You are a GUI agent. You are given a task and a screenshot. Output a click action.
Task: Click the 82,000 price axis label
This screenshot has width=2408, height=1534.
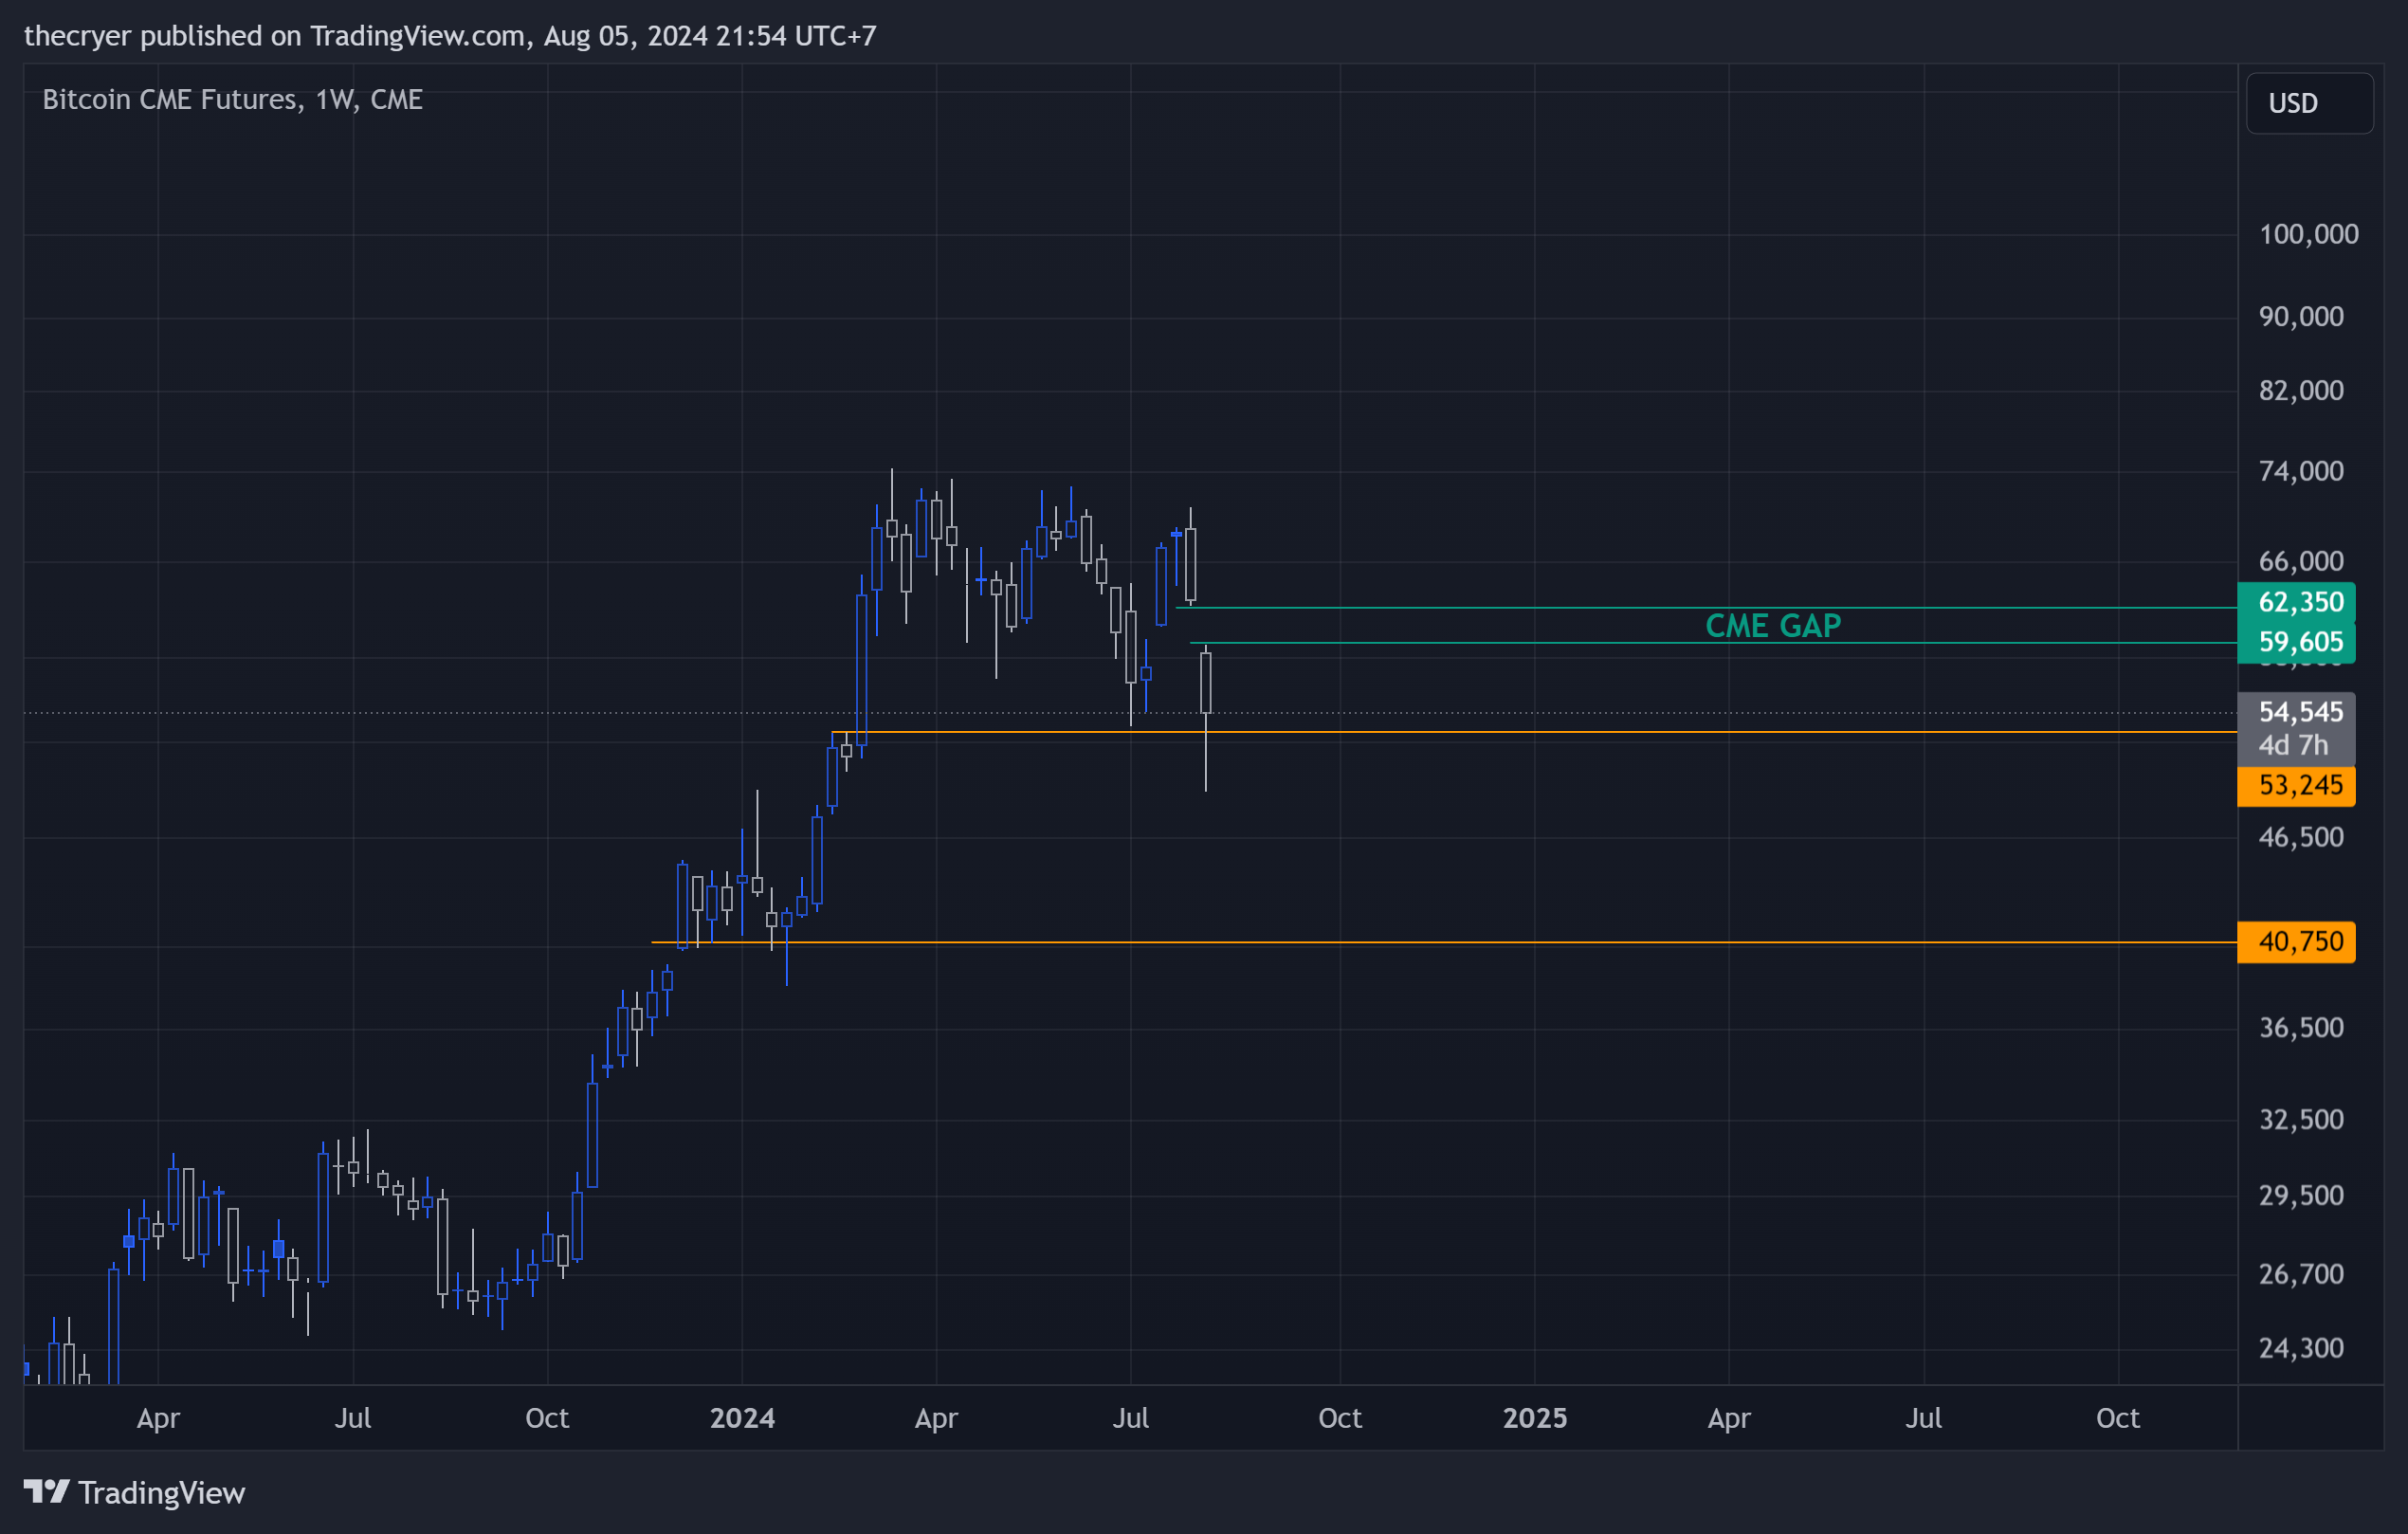pos(2300,390)
